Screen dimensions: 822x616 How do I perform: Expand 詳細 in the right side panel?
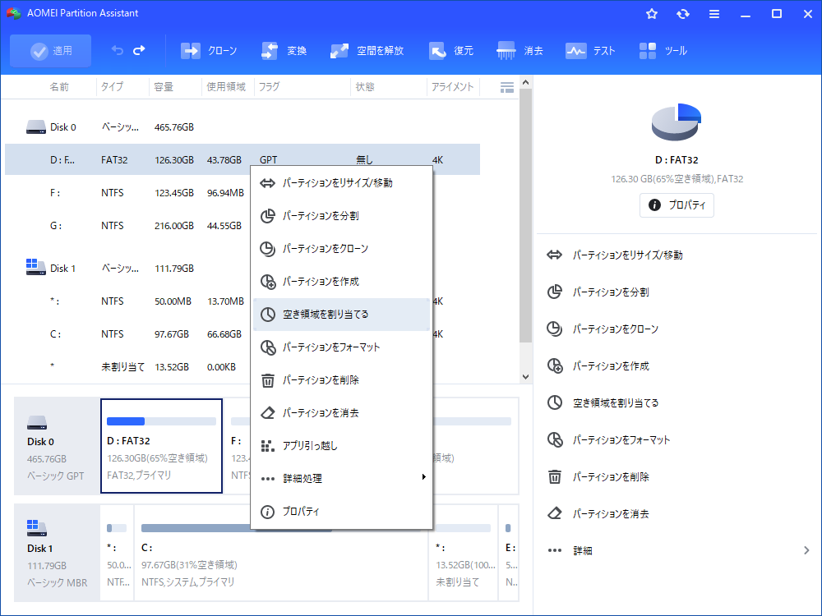(678, 550)
